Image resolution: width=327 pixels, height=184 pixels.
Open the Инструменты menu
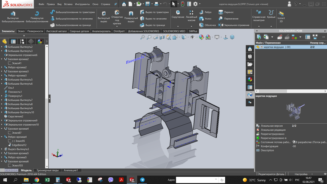[x=82, y=4]
